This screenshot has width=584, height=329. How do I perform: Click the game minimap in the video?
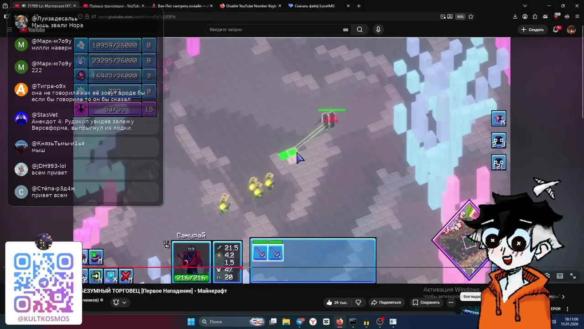461,240
